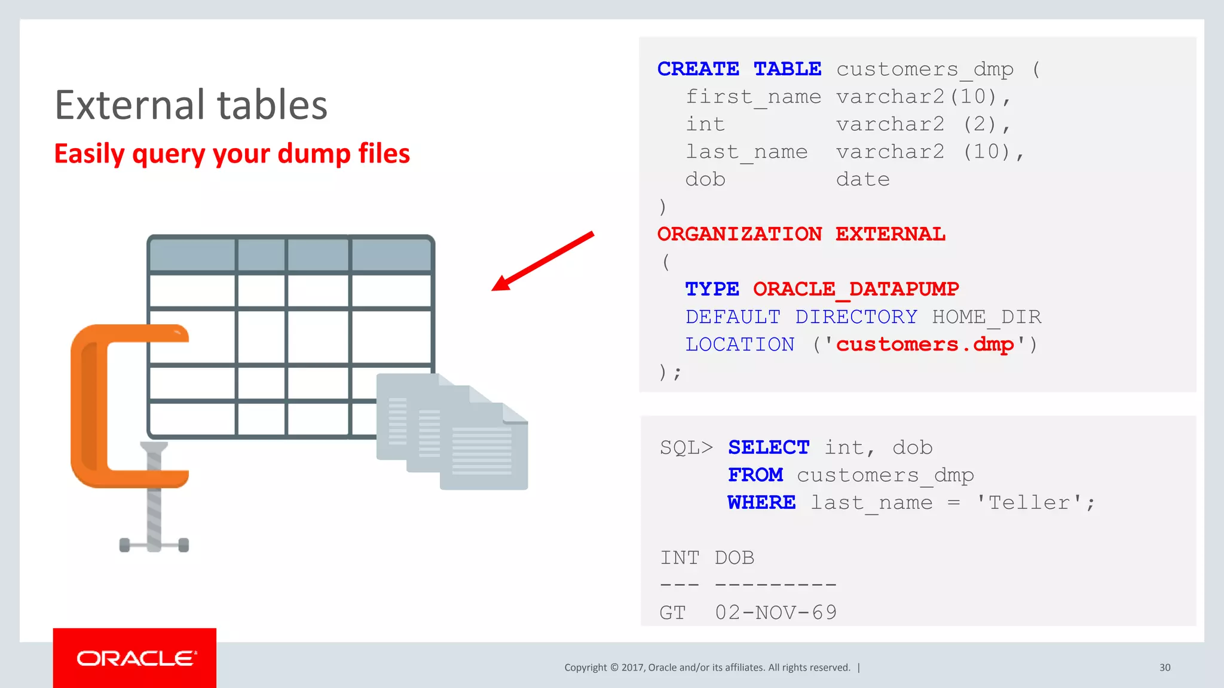Viewport: 1224px width, 688px height.
Task: Click "dob" column in CREATE statement
Action: coord(705,179)
